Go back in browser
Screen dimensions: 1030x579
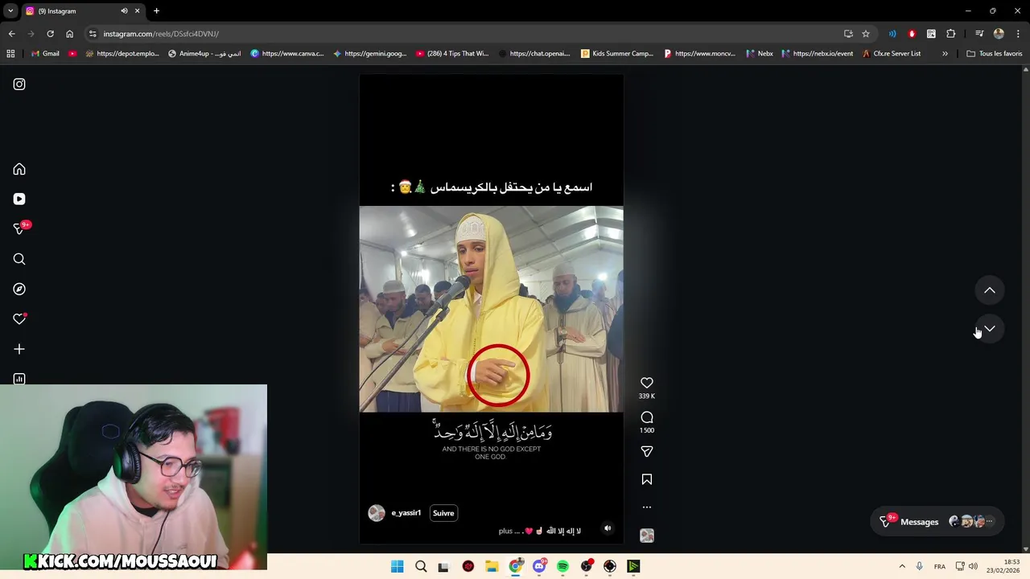[11, 34]
